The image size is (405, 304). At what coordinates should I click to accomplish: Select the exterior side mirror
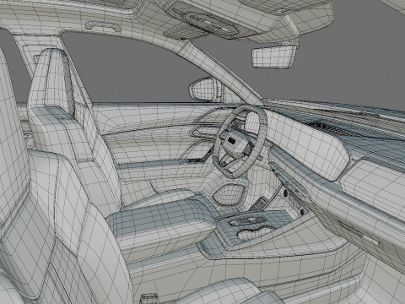click(x=205, y=90)
